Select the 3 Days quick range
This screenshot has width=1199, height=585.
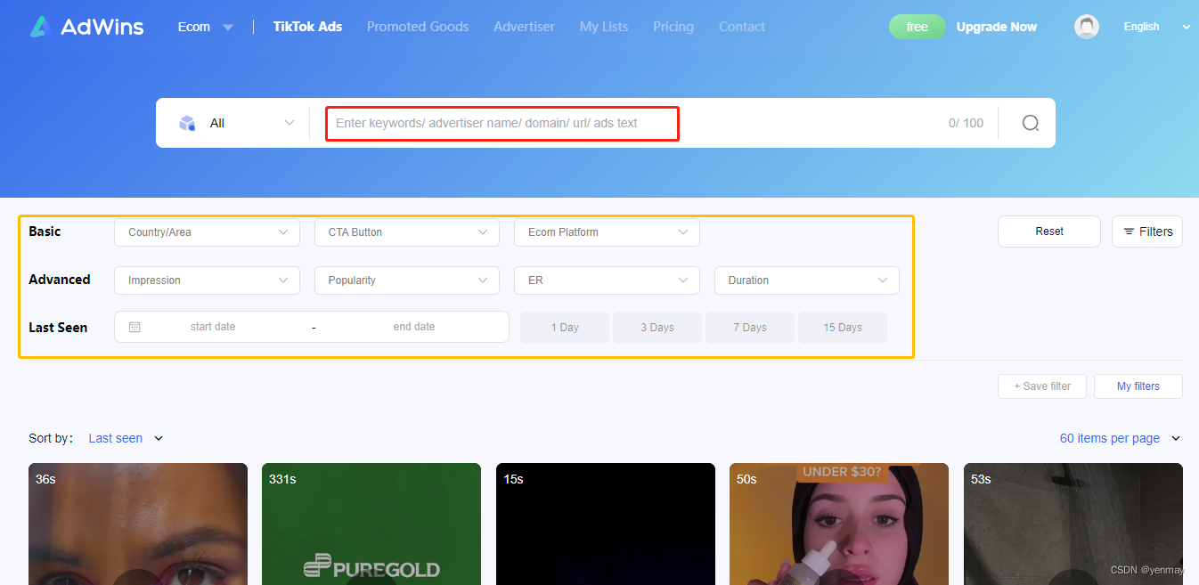click(657, 328)
